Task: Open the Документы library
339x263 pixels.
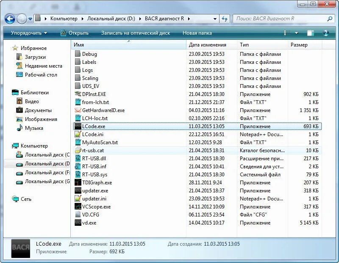Action: pos(34,110)
